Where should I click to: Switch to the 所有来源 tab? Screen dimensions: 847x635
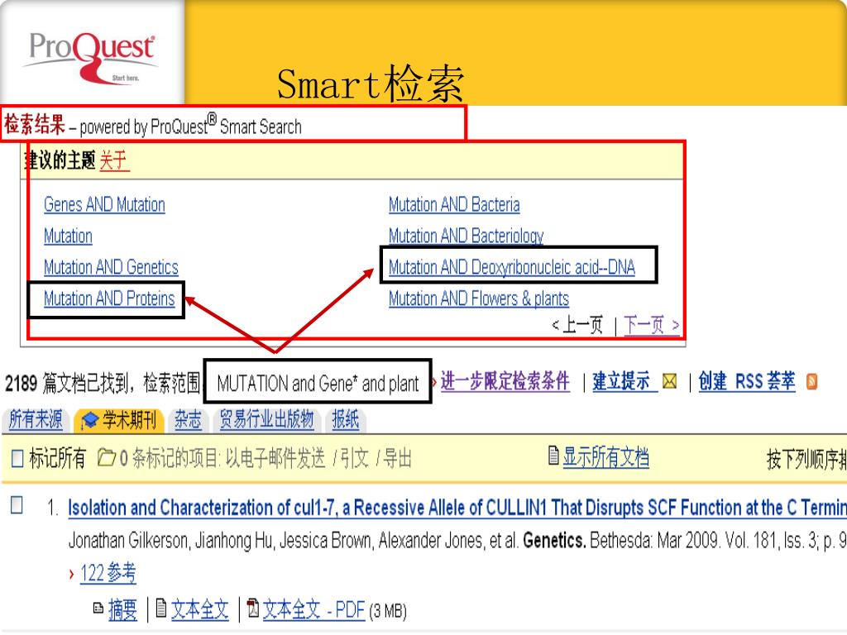pos(36,421)
